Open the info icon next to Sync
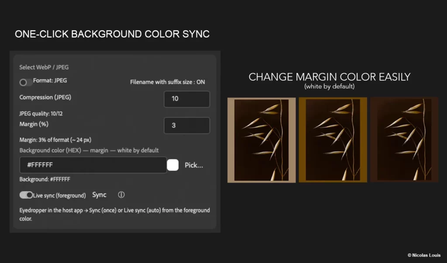The height and width of the screenshot is (263, 447). click(121, 195)
